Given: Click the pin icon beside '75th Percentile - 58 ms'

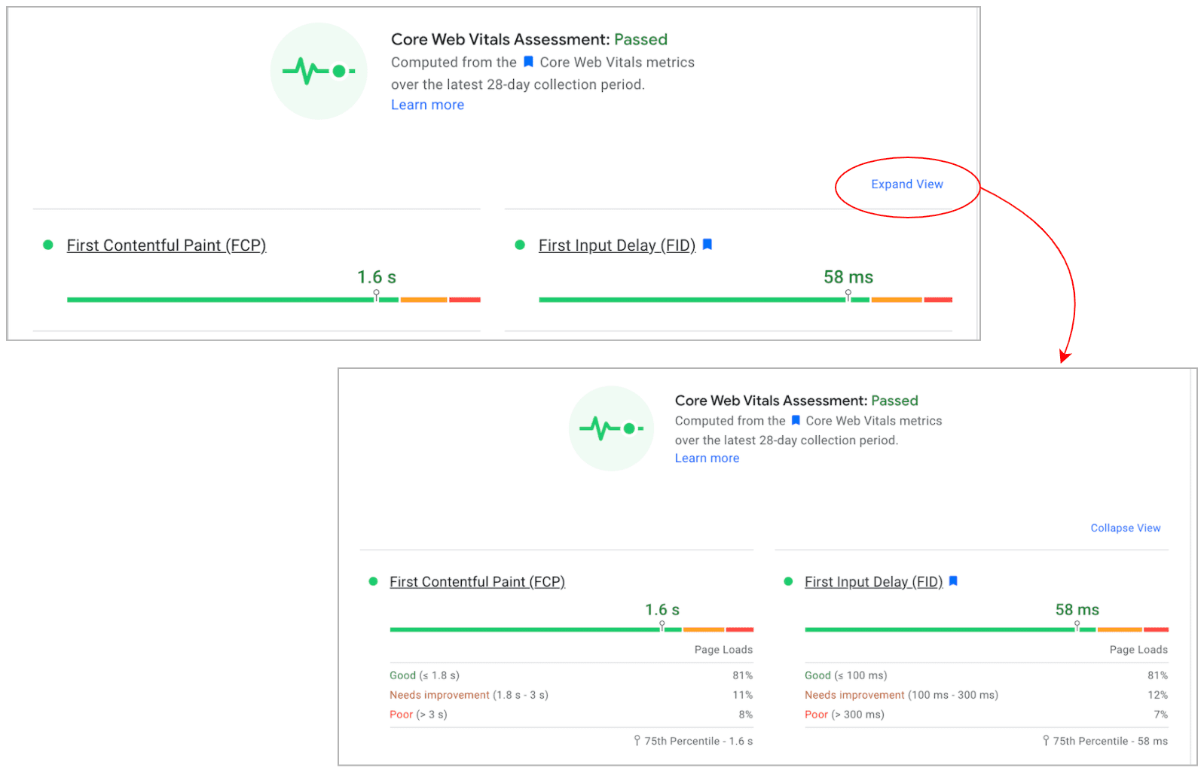Looking at the screenshot, I should pyautogui.click(x=1046, y=741).
